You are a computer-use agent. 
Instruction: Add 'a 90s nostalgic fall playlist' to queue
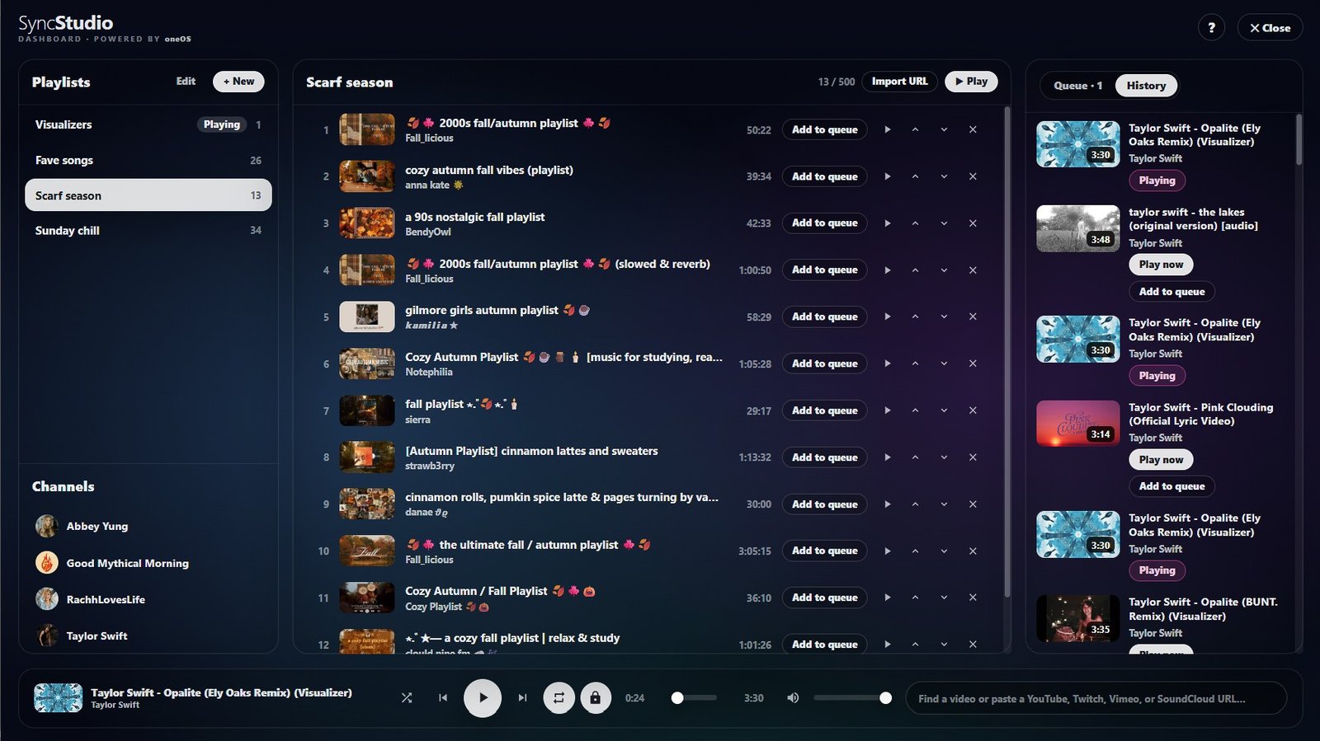click(824, 223)
